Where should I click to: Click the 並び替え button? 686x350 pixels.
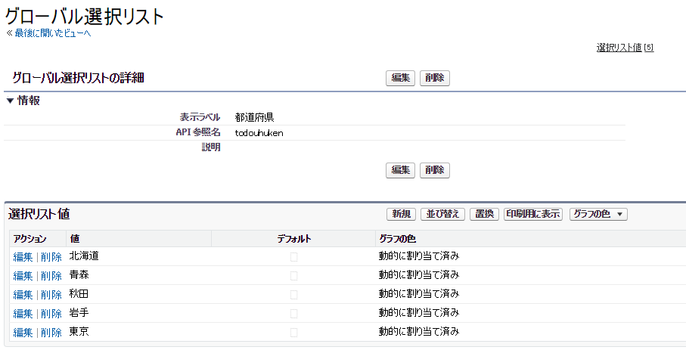coord(442,214)
